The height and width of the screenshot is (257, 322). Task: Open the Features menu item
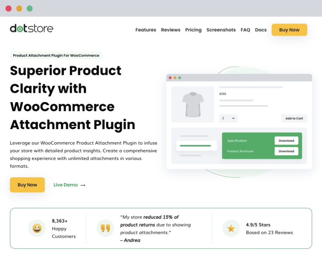145,30
